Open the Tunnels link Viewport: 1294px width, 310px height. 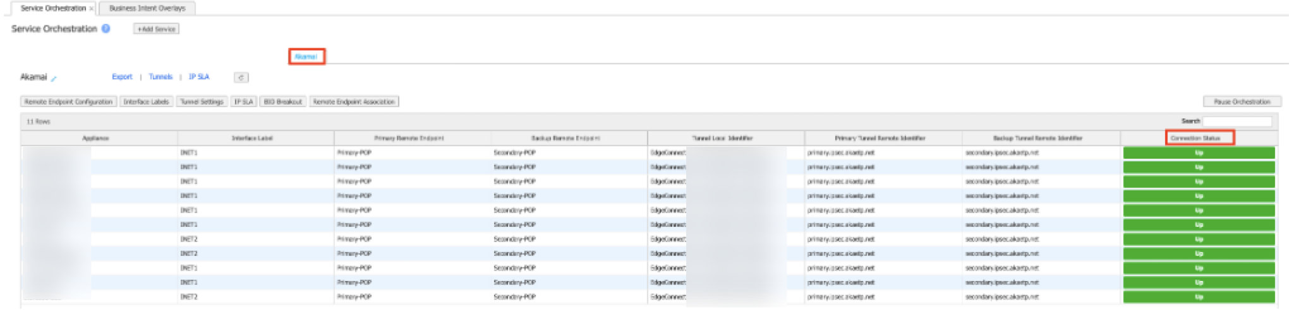coord(160,77)
